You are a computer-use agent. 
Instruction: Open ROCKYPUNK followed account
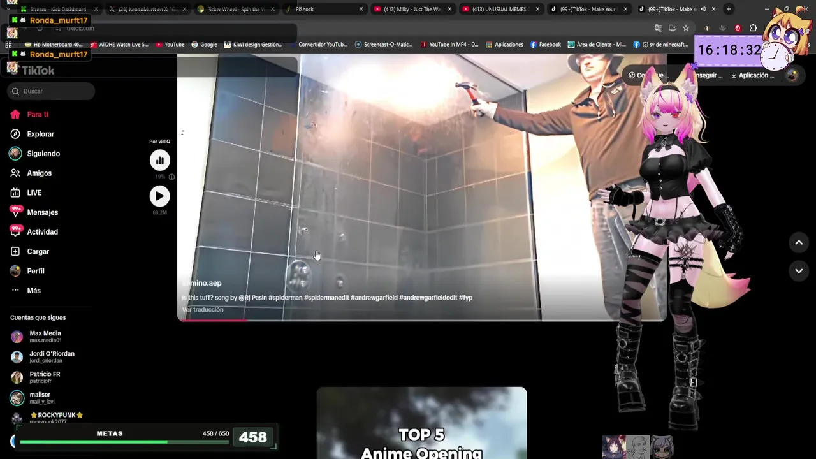[56, 418]
